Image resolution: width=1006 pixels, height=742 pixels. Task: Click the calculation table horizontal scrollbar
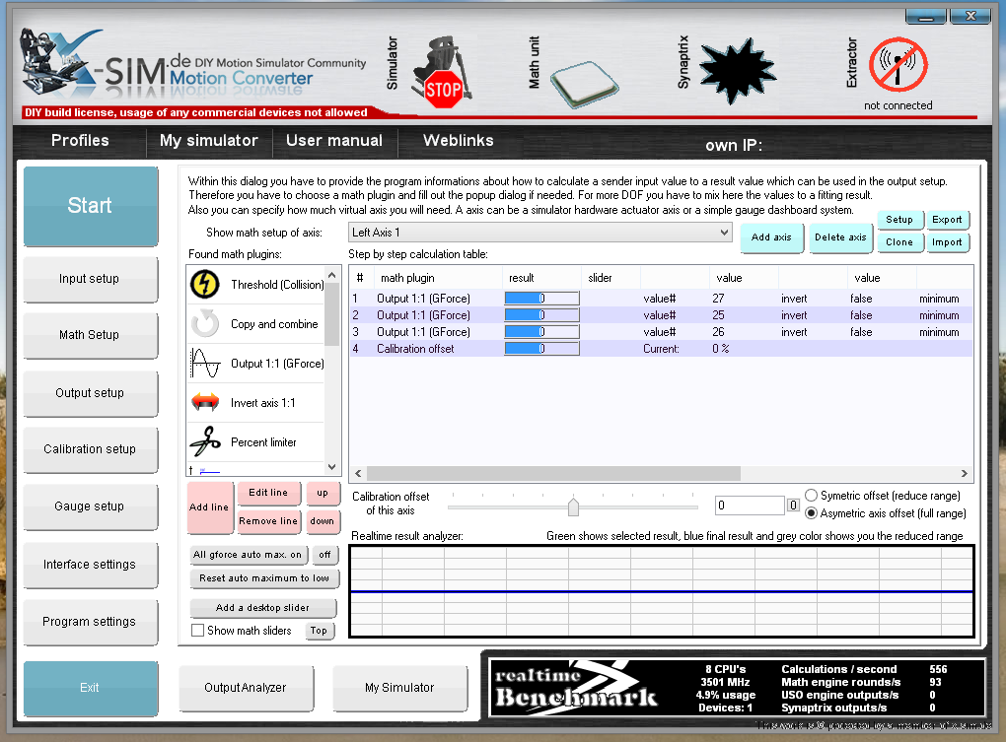(x=553, y=474)
